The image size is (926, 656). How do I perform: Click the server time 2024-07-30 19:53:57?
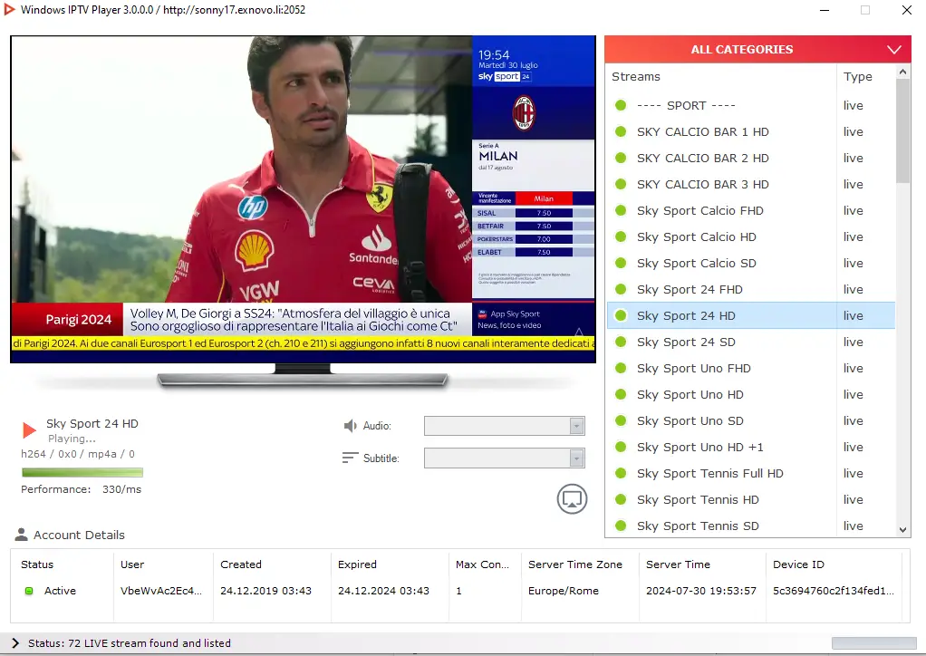701,591
